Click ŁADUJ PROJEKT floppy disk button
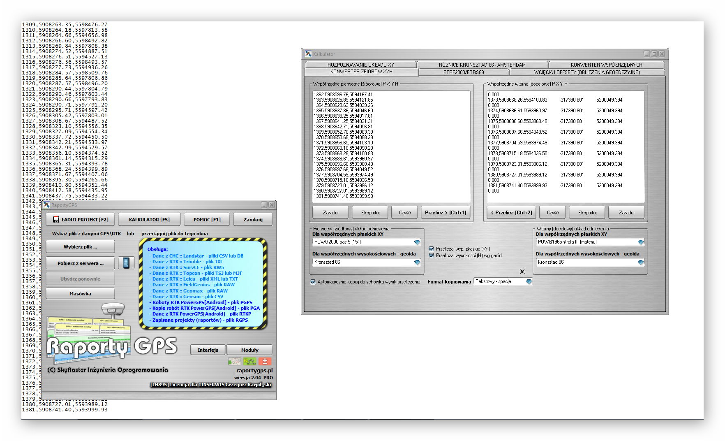The image size is (725, 441). (81, 220)
